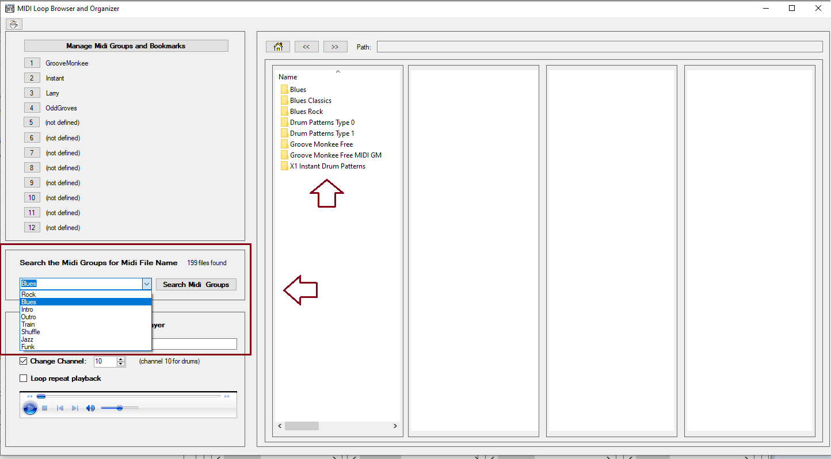Click the folder list horizontal scrollbar thumb
The image size is (831, 459).
pos(302,426)
